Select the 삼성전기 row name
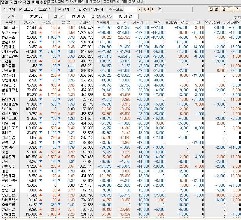241x220 pixels. (8, 157)
